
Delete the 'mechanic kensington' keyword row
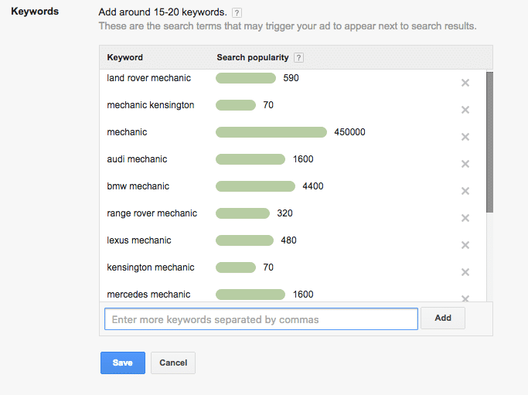[x=465, y=110]
